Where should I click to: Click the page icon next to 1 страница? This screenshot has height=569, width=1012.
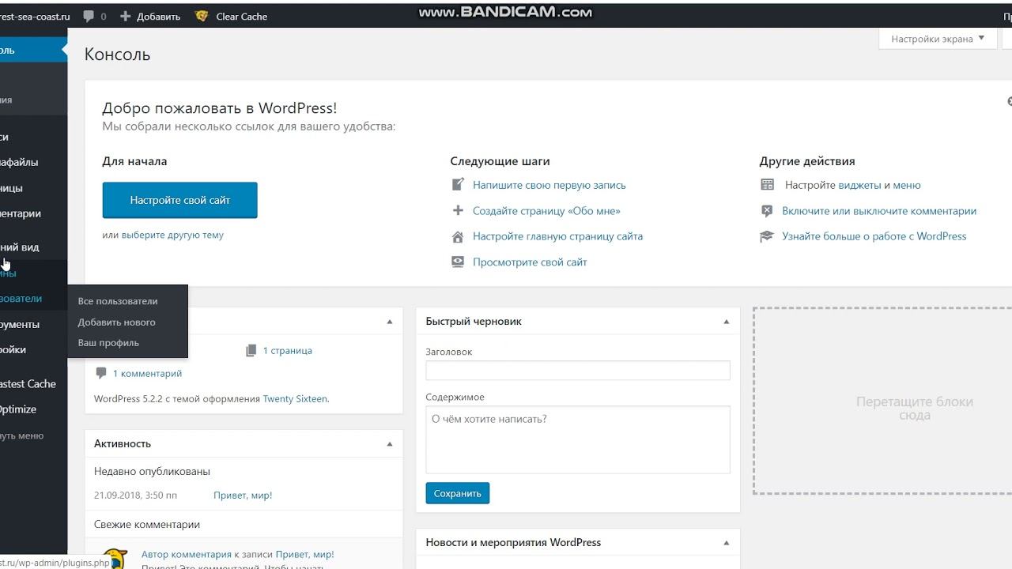pyautogui.click(x=251, y=350)
